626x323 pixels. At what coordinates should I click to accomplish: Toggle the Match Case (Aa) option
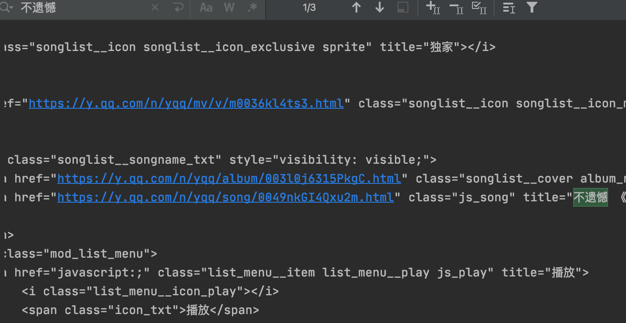tap(206, 7)
